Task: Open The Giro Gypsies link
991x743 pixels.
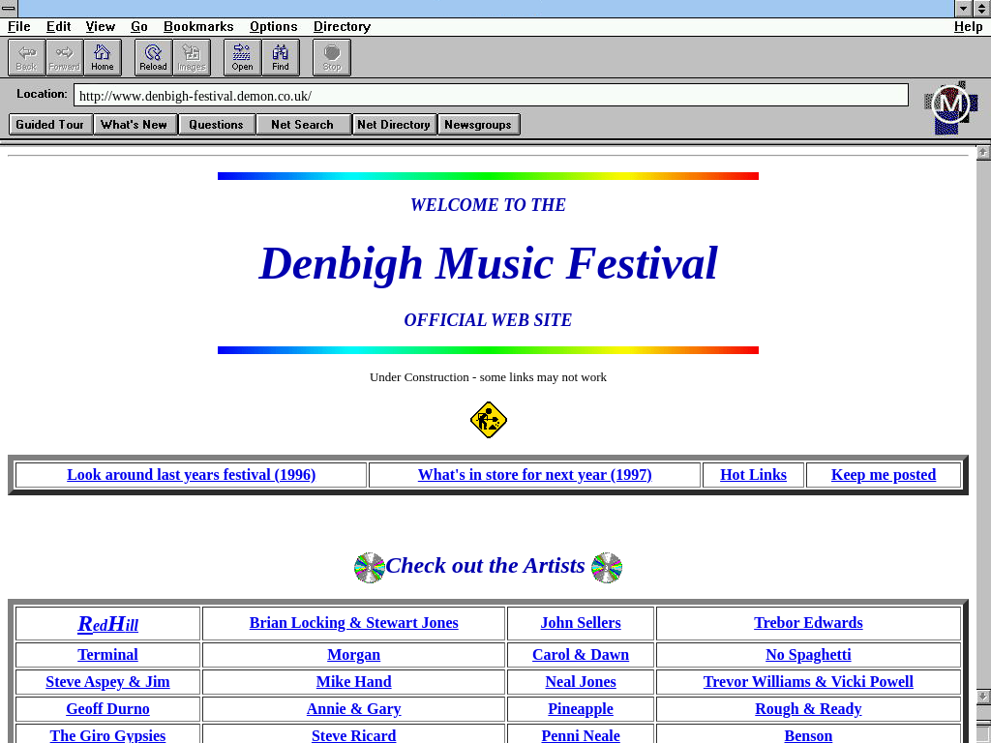Action: (107, 735)
